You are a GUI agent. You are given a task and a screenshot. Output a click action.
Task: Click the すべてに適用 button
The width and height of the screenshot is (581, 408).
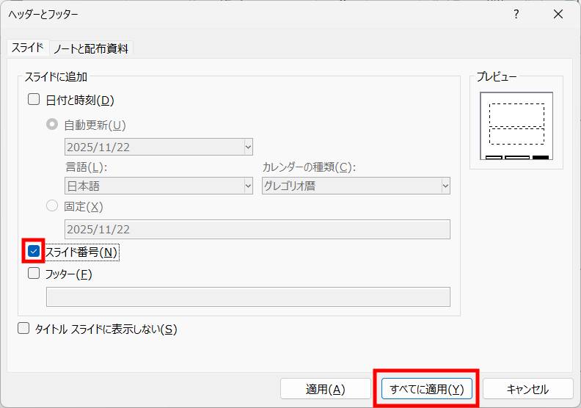[426, 389]
